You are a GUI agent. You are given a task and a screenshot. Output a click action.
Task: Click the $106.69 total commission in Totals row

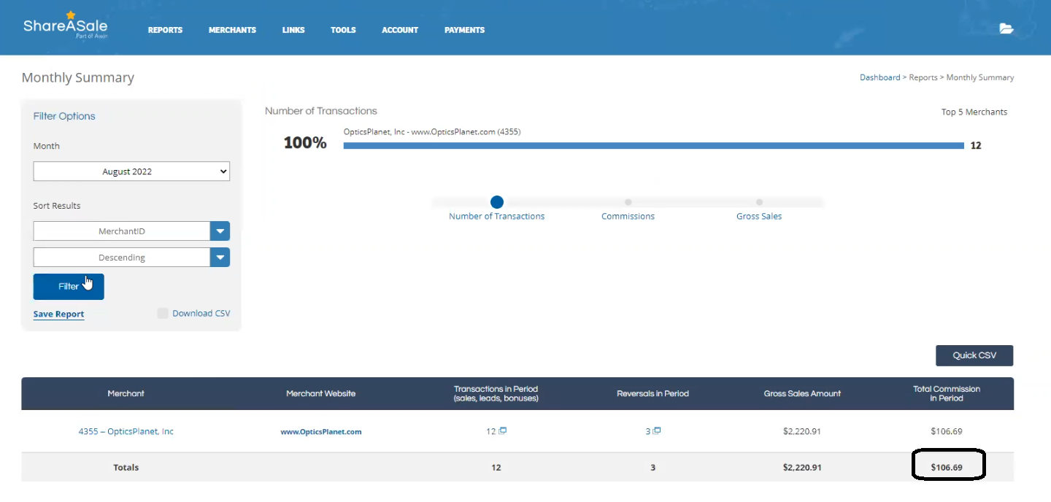click(x=947, y=467)
